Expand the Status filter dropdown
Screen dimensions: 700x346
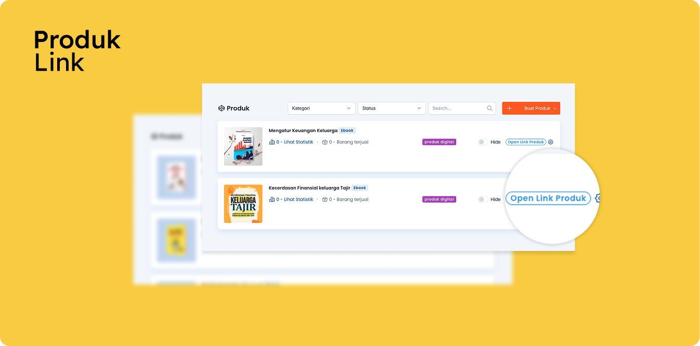click(x=392, y=108)
